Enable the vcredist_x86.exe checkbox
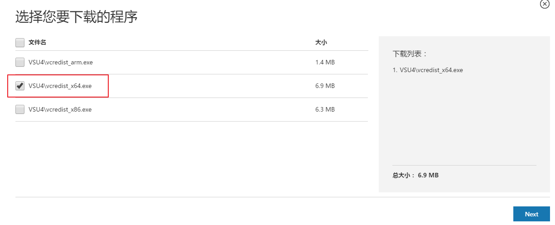This screenshot has height=225, width=555. [x=20, y=110]
